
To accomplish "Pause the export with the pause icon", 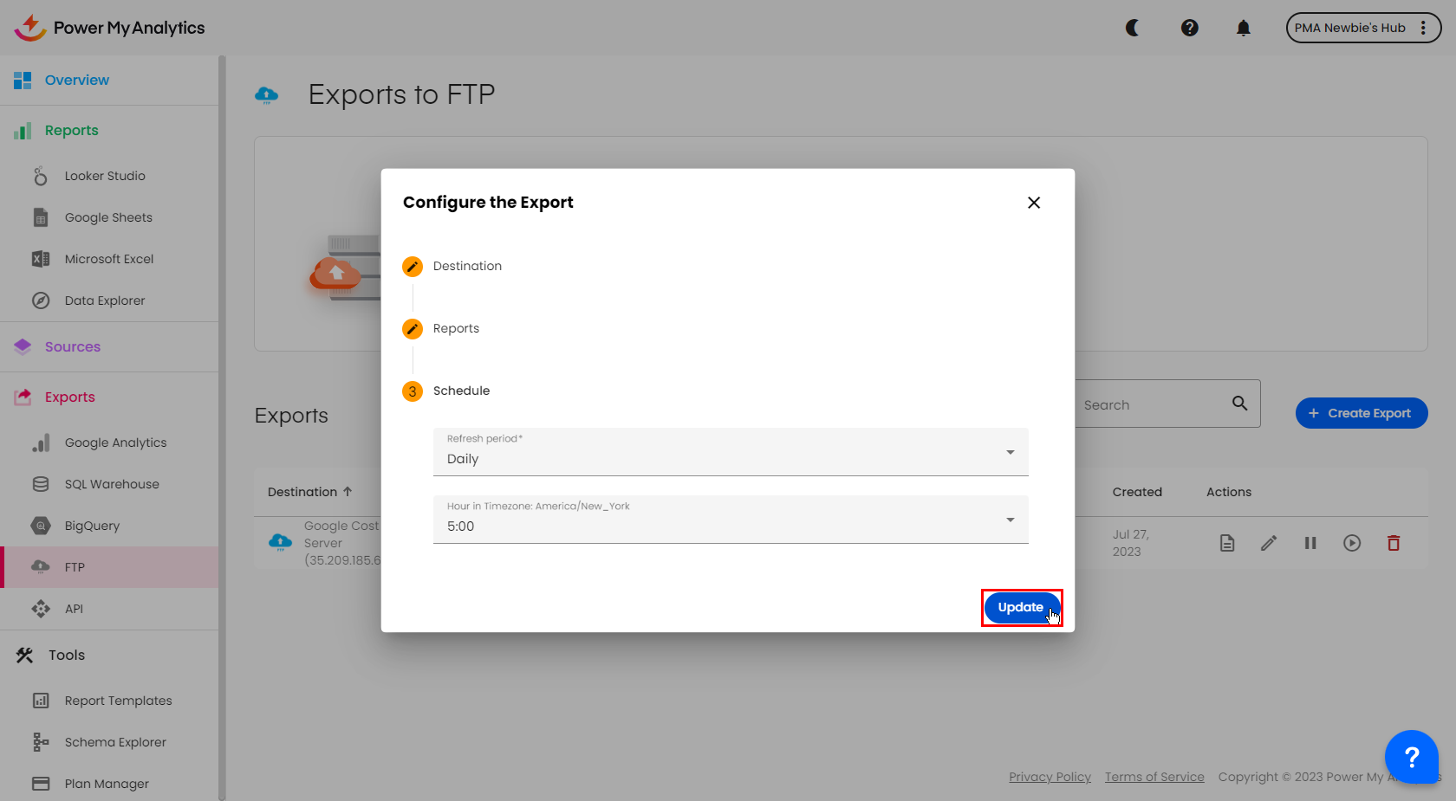I will tap(1310, 543).
